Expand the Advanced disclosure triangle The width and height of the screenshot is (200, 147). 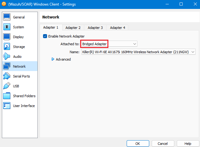point(53,59)
